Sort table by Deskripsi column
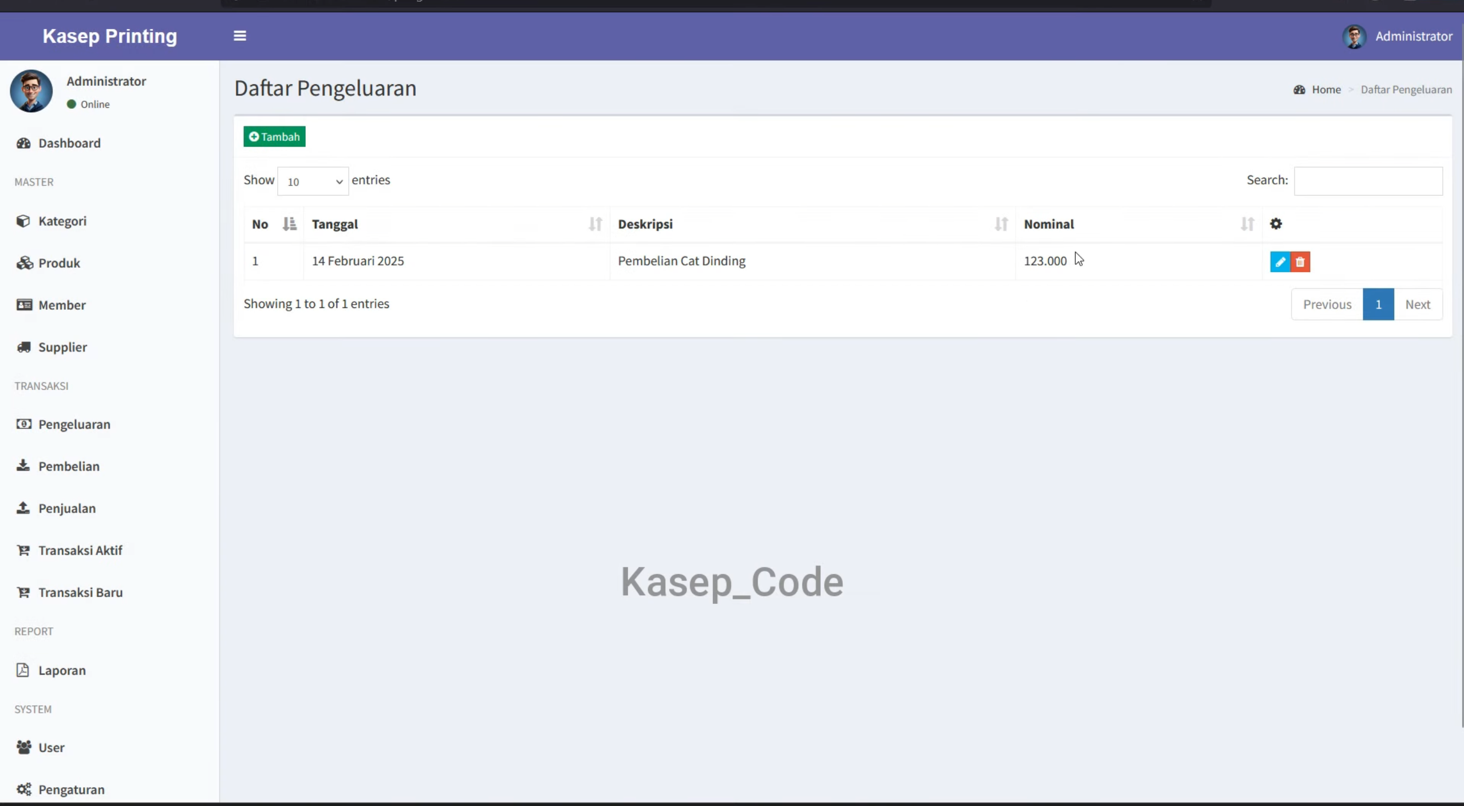This screenshot has height=806, width=1464. tap(812, 224)
